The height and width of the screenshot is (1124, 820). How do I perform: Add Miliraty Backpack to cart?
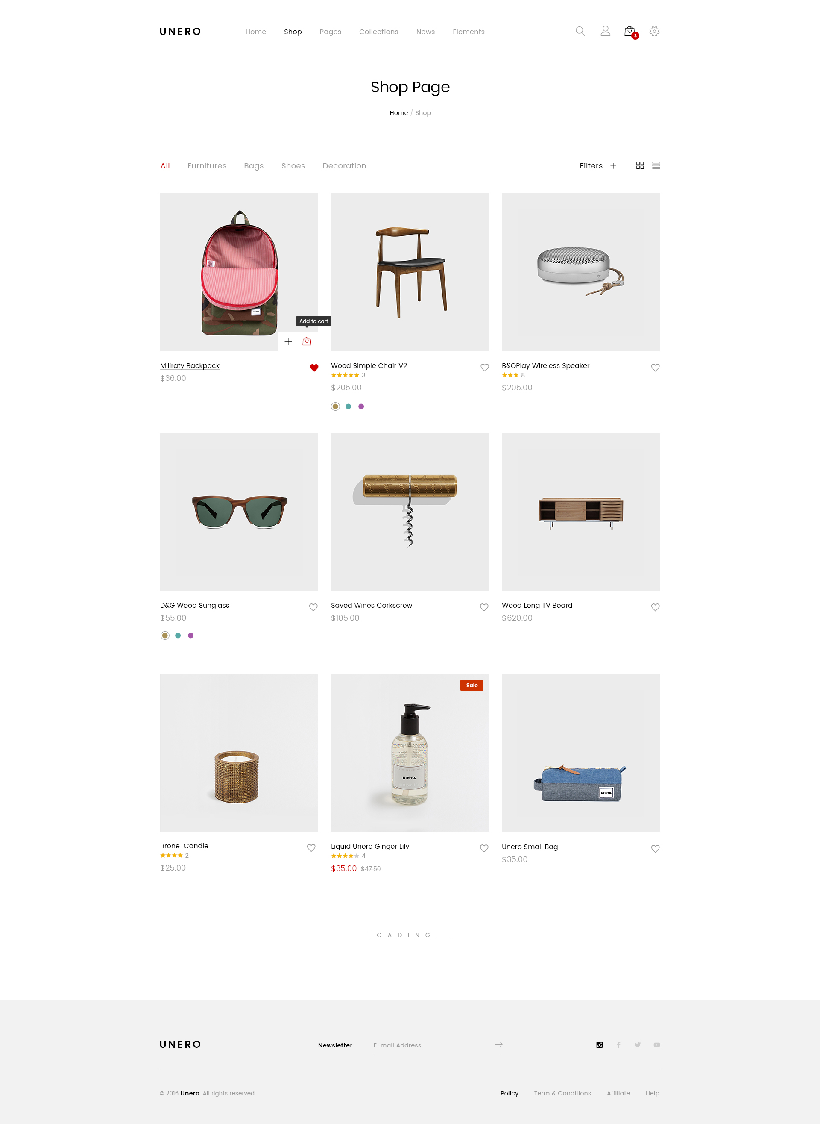pyautogui.click(x=307, y=341)
